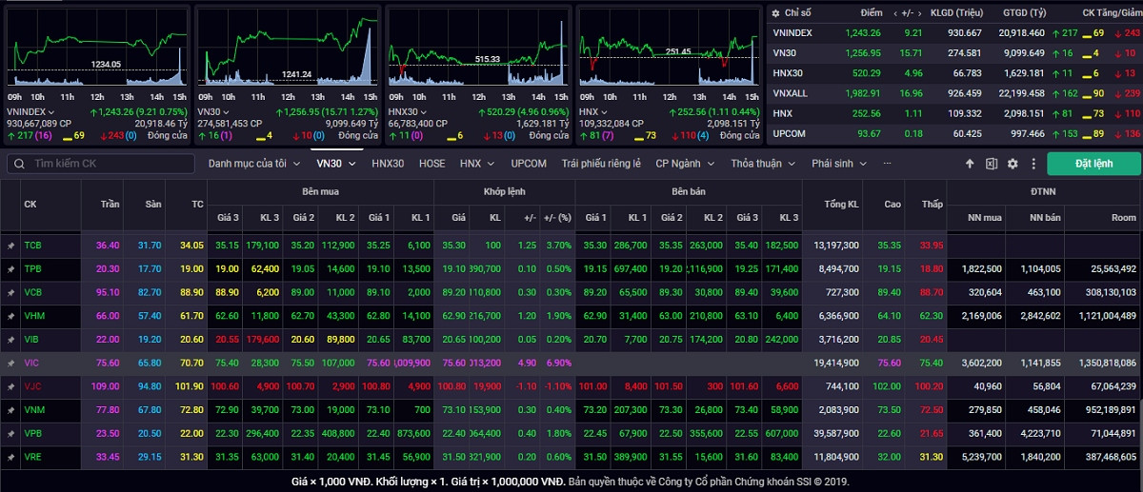Click the search magnifier icon

20,164
